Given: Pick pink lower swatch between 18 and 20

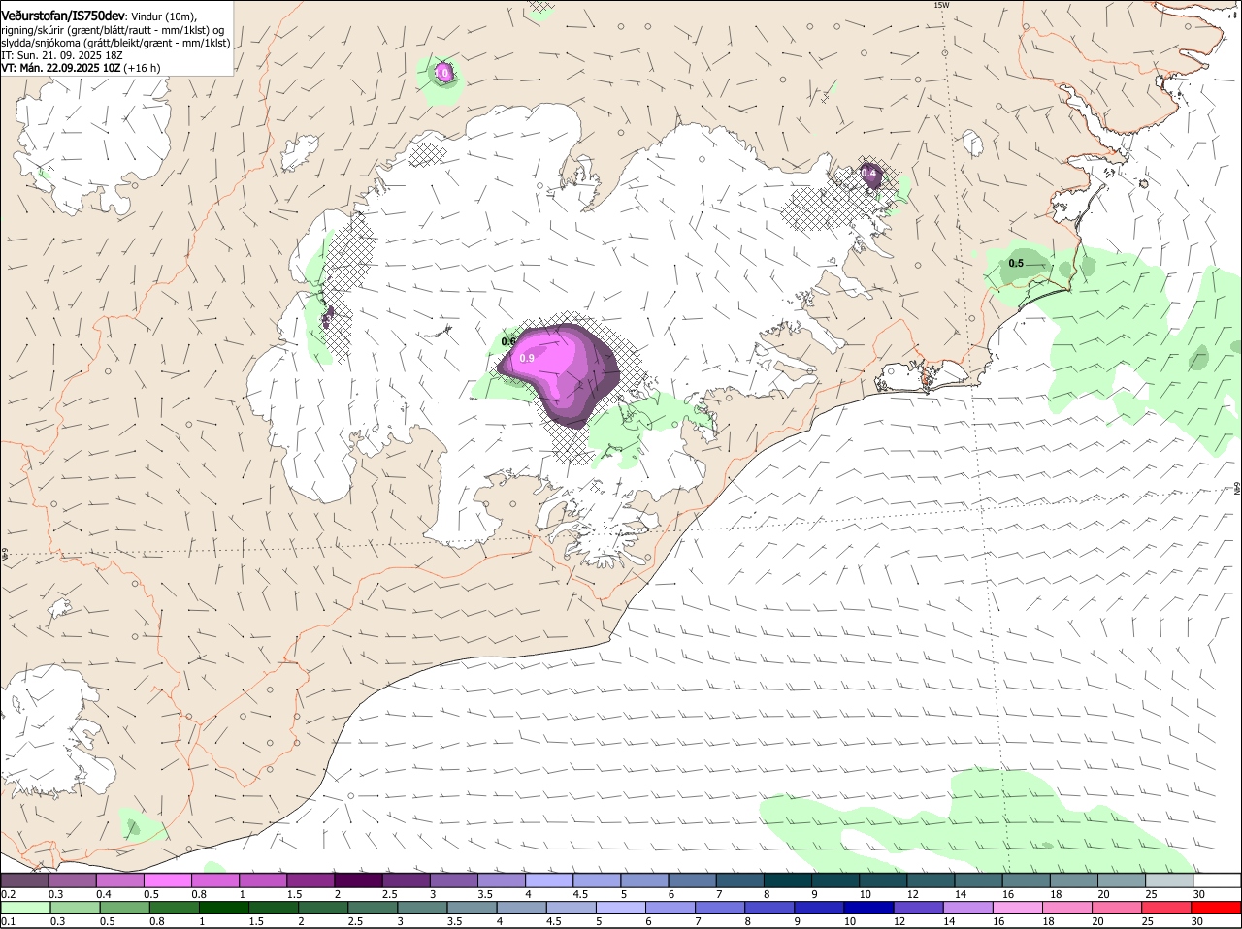Looking at the screenshot, I should point(1068,909).
